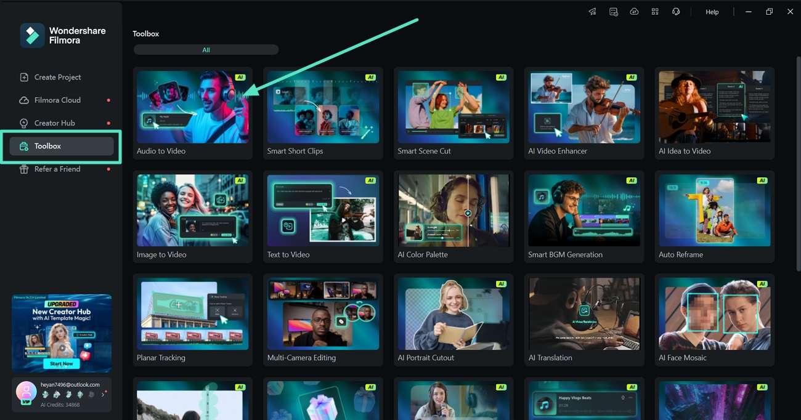
Task: Click the Create Project plus icon
Action: 24,77
